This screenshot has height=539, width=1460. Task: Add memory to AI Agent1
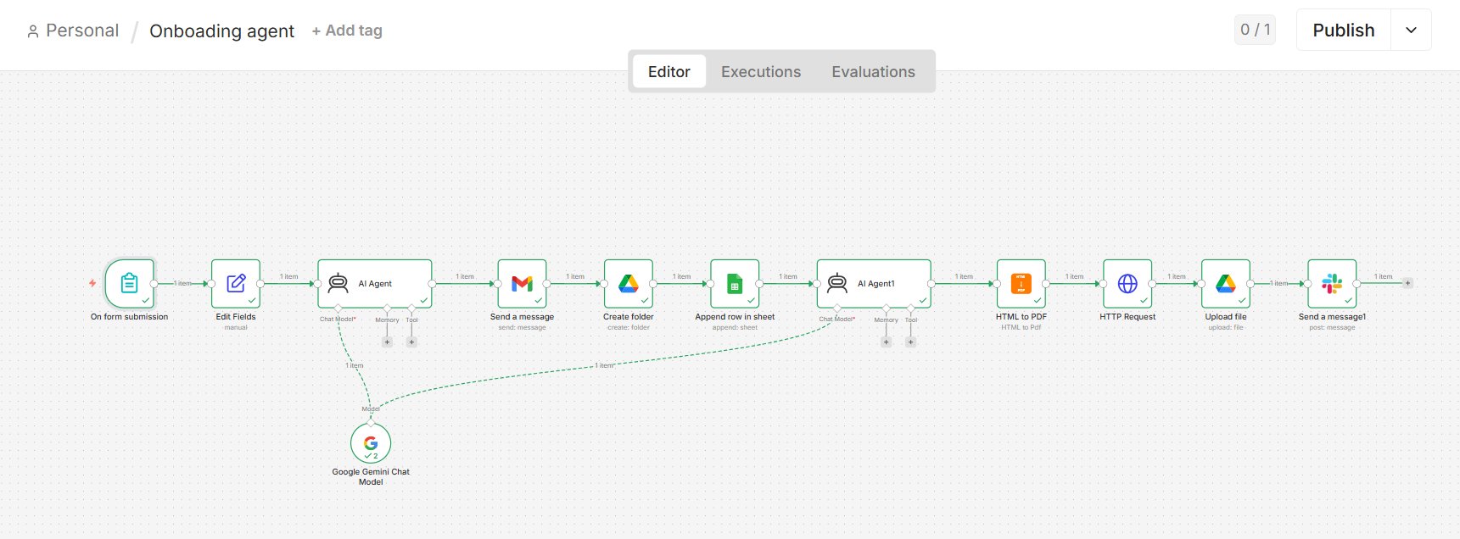(x=886, y=342)
